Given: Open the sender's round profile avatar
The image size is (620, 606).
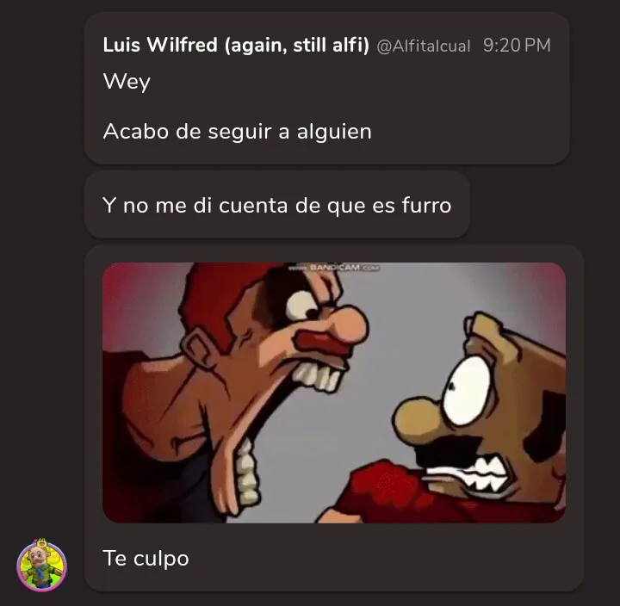Looking at the screenshot, I should 41,566.
